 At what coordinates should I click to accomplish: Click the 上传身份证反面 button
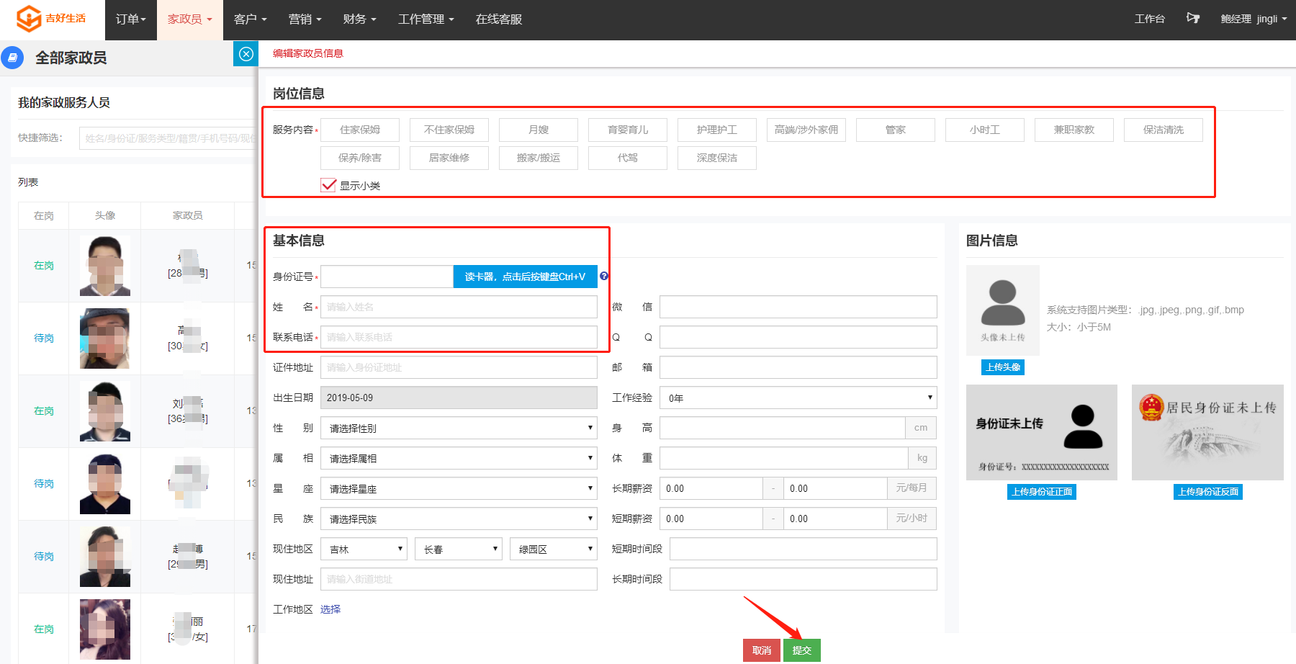tap(1208, 492)
